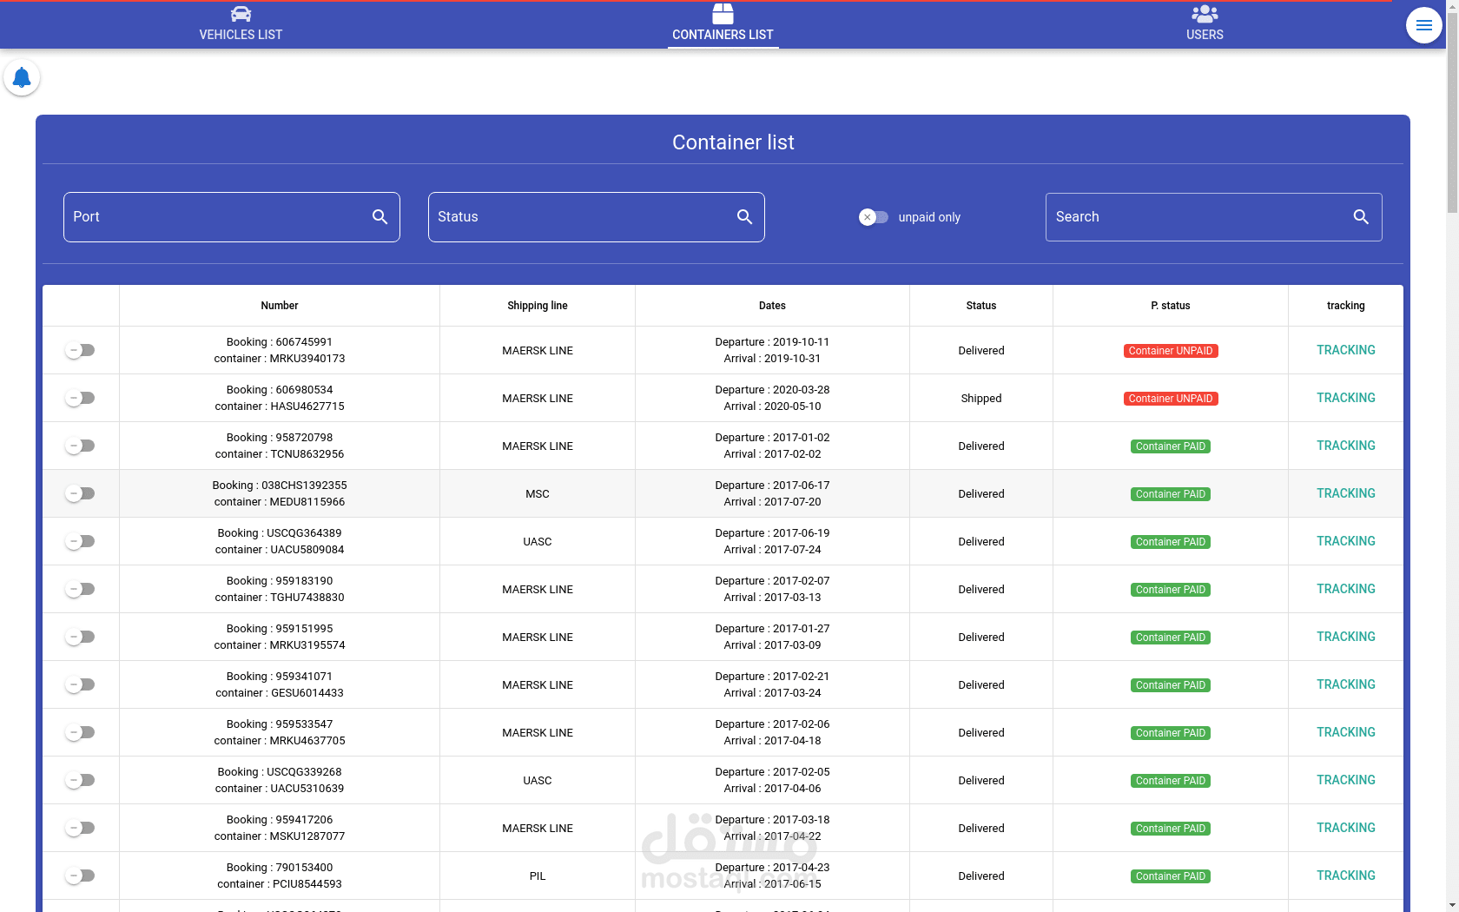This screenshot has height=912, width=1459.
Task: Click the Shipped status cell
Action: click(981, 399)
